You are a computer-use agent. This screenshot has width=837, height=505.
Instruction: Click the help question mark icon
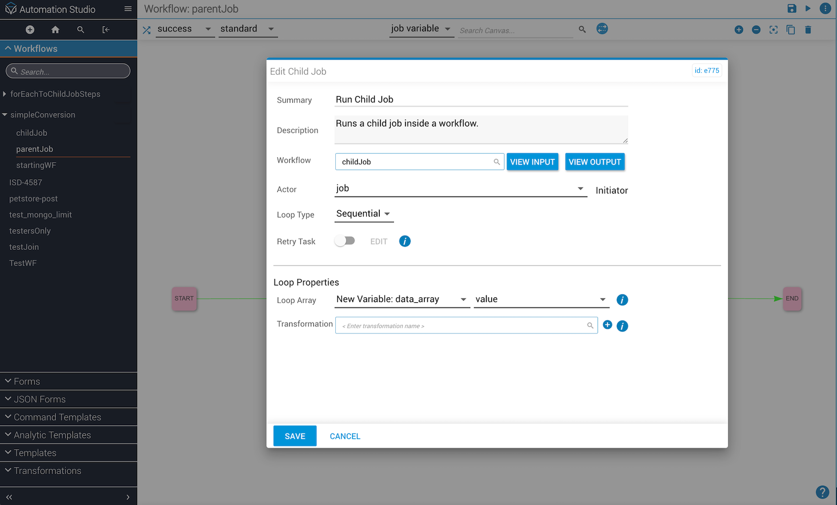coord(822,492)
